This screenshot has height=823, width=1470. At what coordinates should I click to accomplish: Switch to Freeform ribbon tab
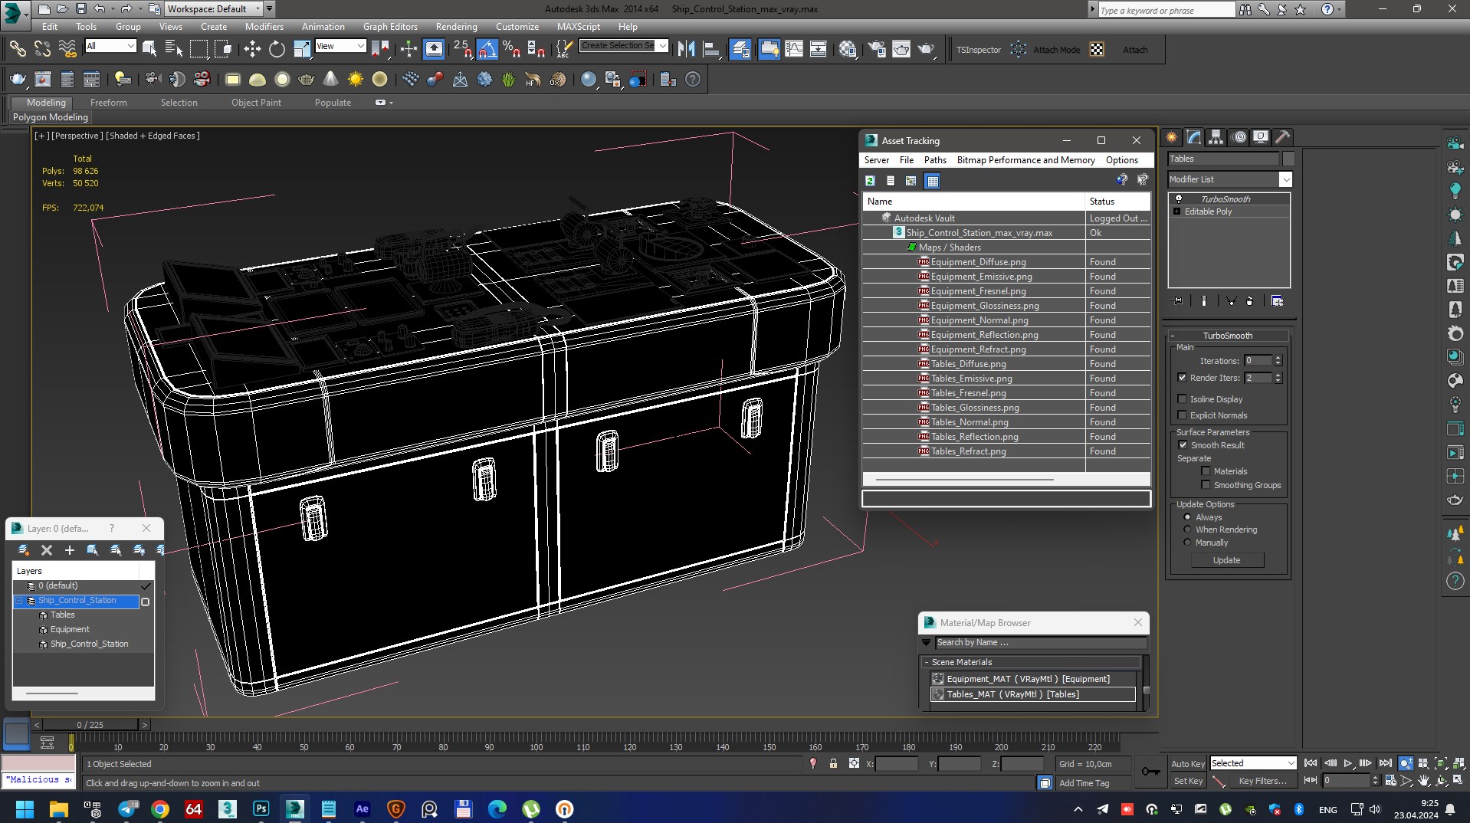pos(108,103)
